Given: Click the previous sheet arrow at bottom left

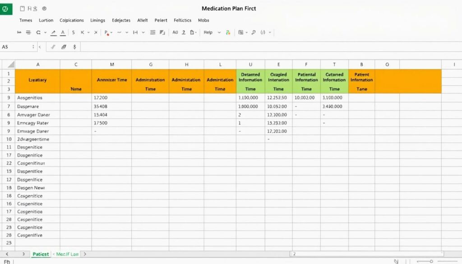Looking at the screenshot, I should coord(7,254).
